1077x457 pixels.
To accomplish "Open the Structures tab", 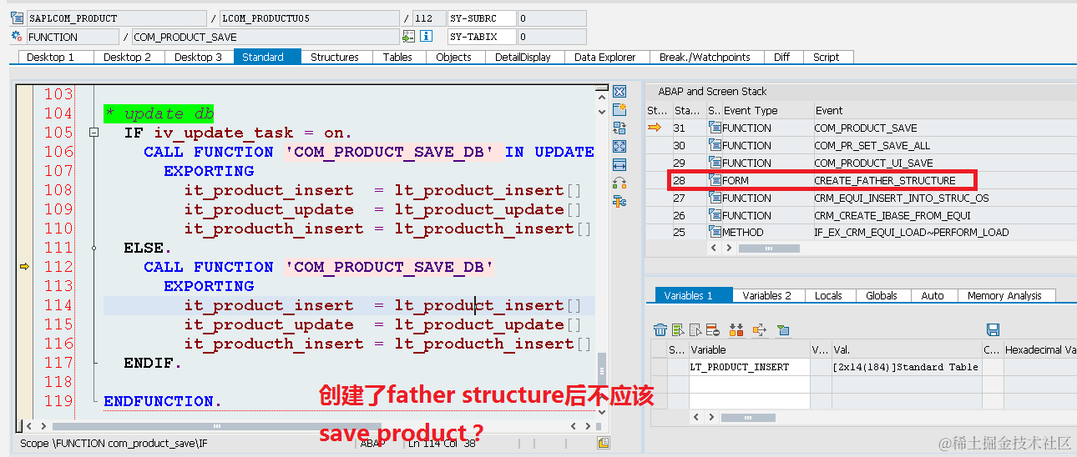I will click(335, 57).
